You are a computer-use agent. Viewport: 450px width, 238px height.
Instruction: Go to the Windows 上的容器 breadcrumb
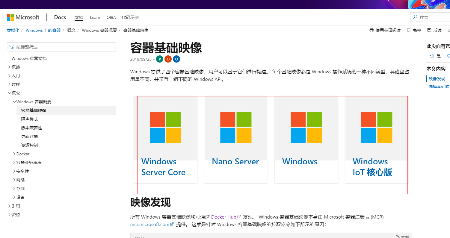pyautogui.click(x=43, y=30)
